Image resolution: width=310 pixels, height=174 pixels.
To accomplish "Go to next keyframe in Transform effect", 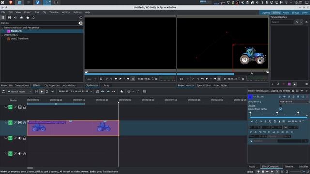I will pos(261,121).
